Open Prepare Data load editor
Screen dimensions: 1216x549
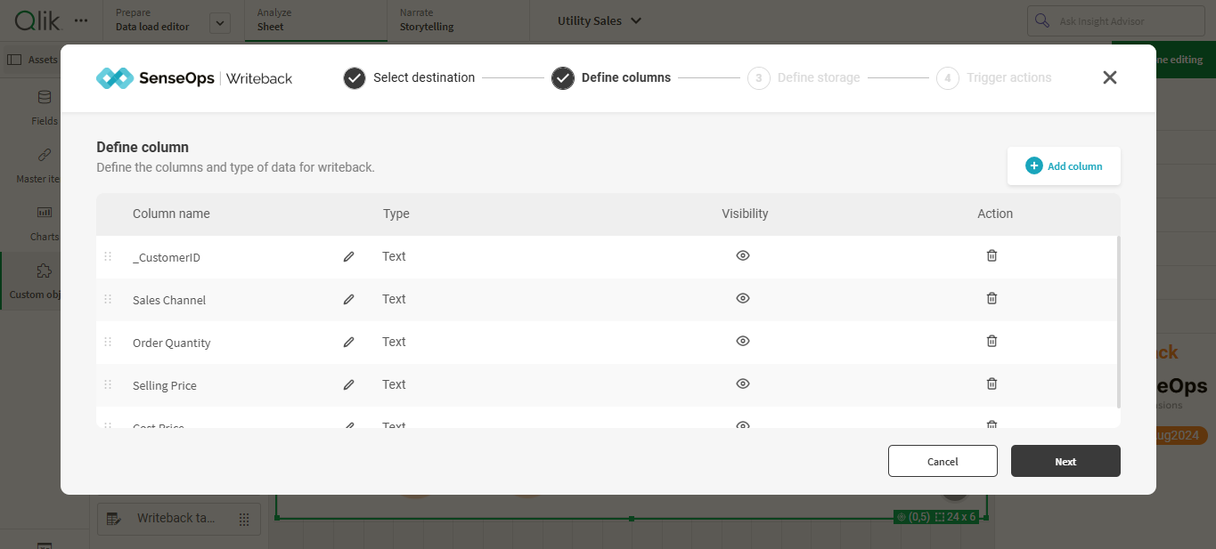pos(152,20)
